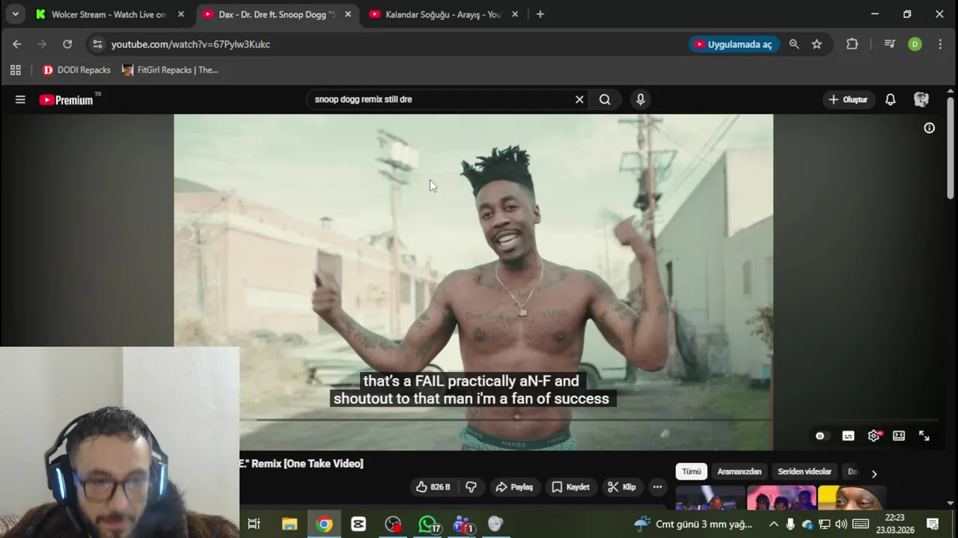
Task: Clear the YouTube search query
Action: 579,99
